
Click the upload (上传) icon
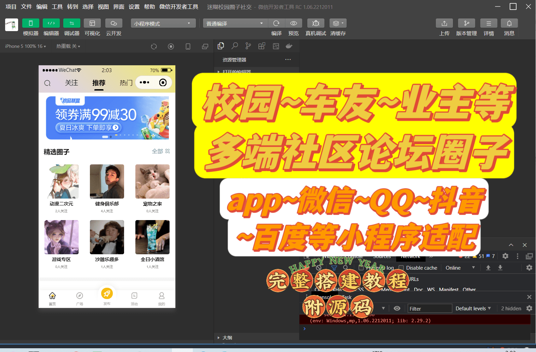(444, 23)
